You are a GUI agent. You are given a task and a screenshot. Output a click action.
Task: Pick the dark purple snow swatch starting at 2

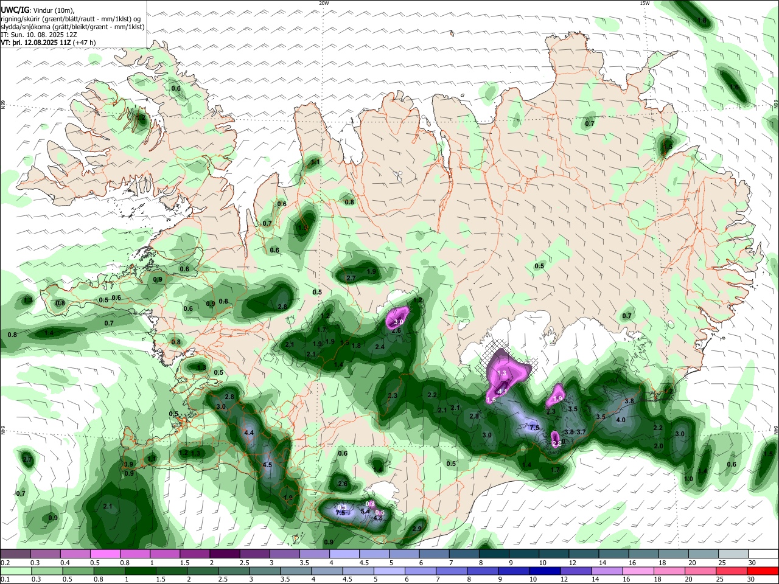(225, 554)
